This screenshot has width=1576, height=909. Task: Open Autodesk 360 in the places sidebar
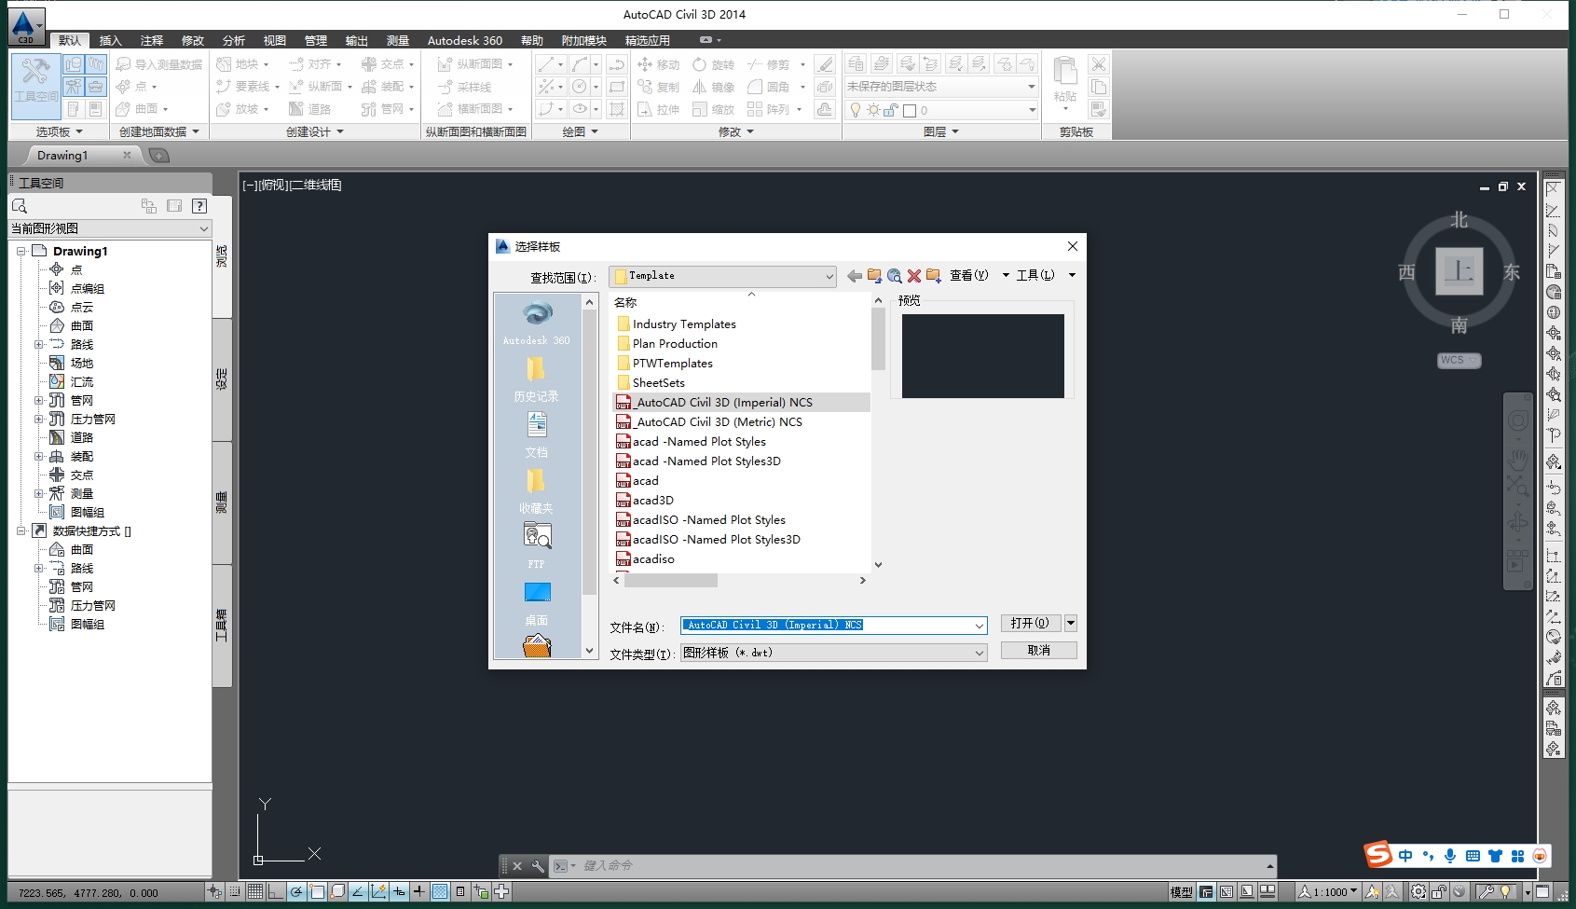pyautogui.click(x=537, y=323)
